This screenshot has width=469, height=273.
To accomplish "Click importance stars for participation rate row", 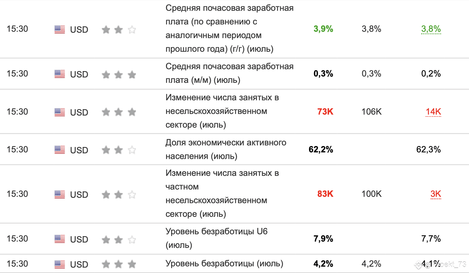I will point(119,150).
